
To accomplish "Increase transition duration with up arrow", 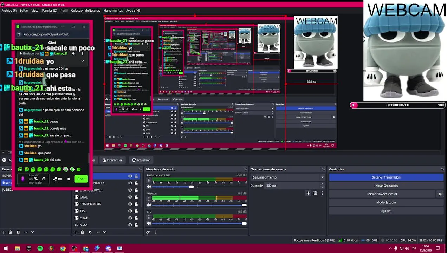I will click(x=322, y=184).
